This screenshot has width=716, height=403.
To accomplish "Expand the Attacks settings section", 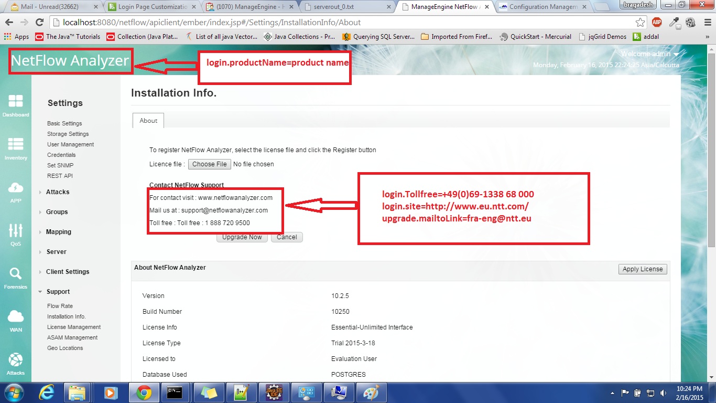I will tap(57, 192).
